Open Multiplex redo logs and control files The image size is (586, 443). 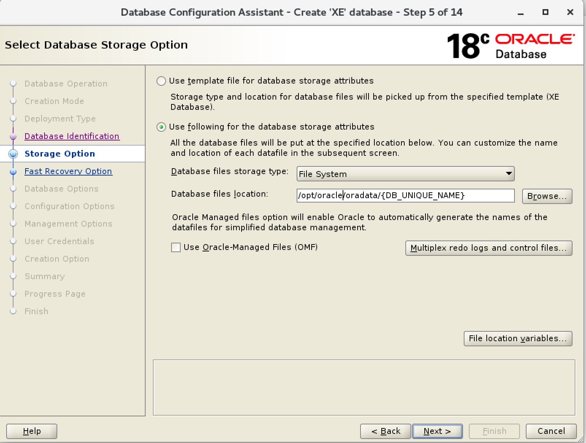pos(489,248)
